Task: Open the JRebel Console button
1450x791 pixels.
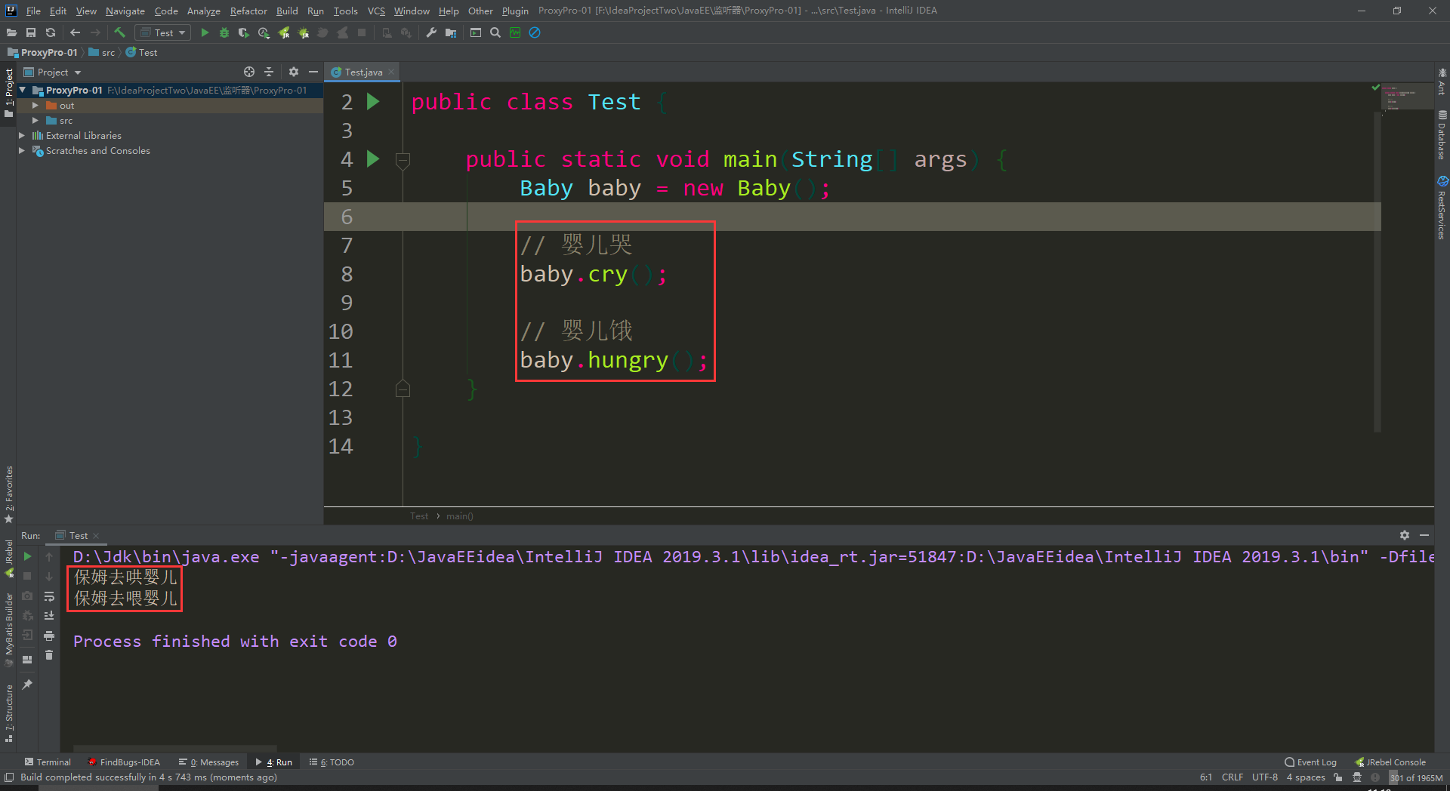Action: (1391, 762)
